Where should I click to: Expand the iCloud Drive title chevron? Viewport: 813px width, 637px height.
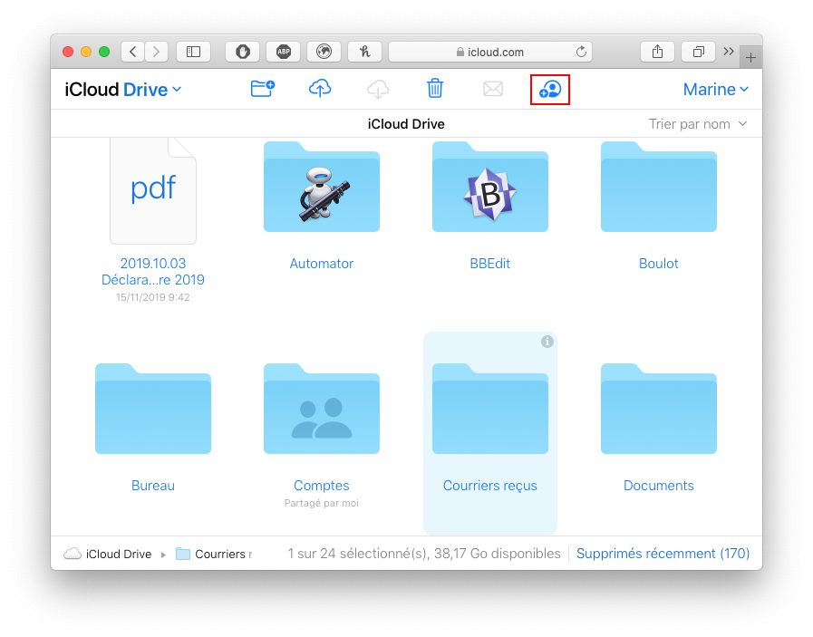pos(177,89)
